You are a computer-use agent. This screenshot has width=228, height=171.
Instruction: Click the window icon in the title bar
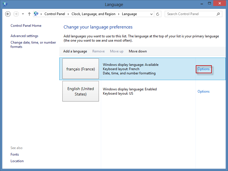(x=5, y=4)
